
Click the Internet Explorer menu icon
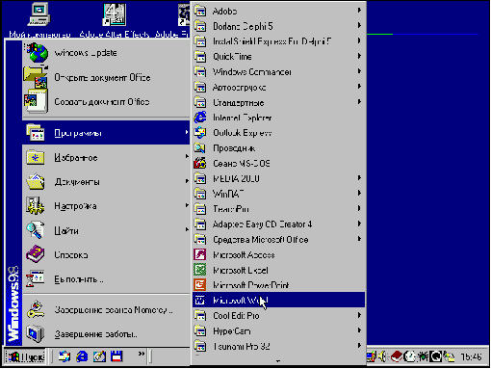coord(200,118)
